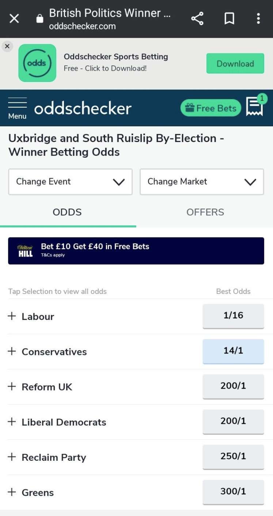Tap the green Oddschecker app logo

click(37, 63)
